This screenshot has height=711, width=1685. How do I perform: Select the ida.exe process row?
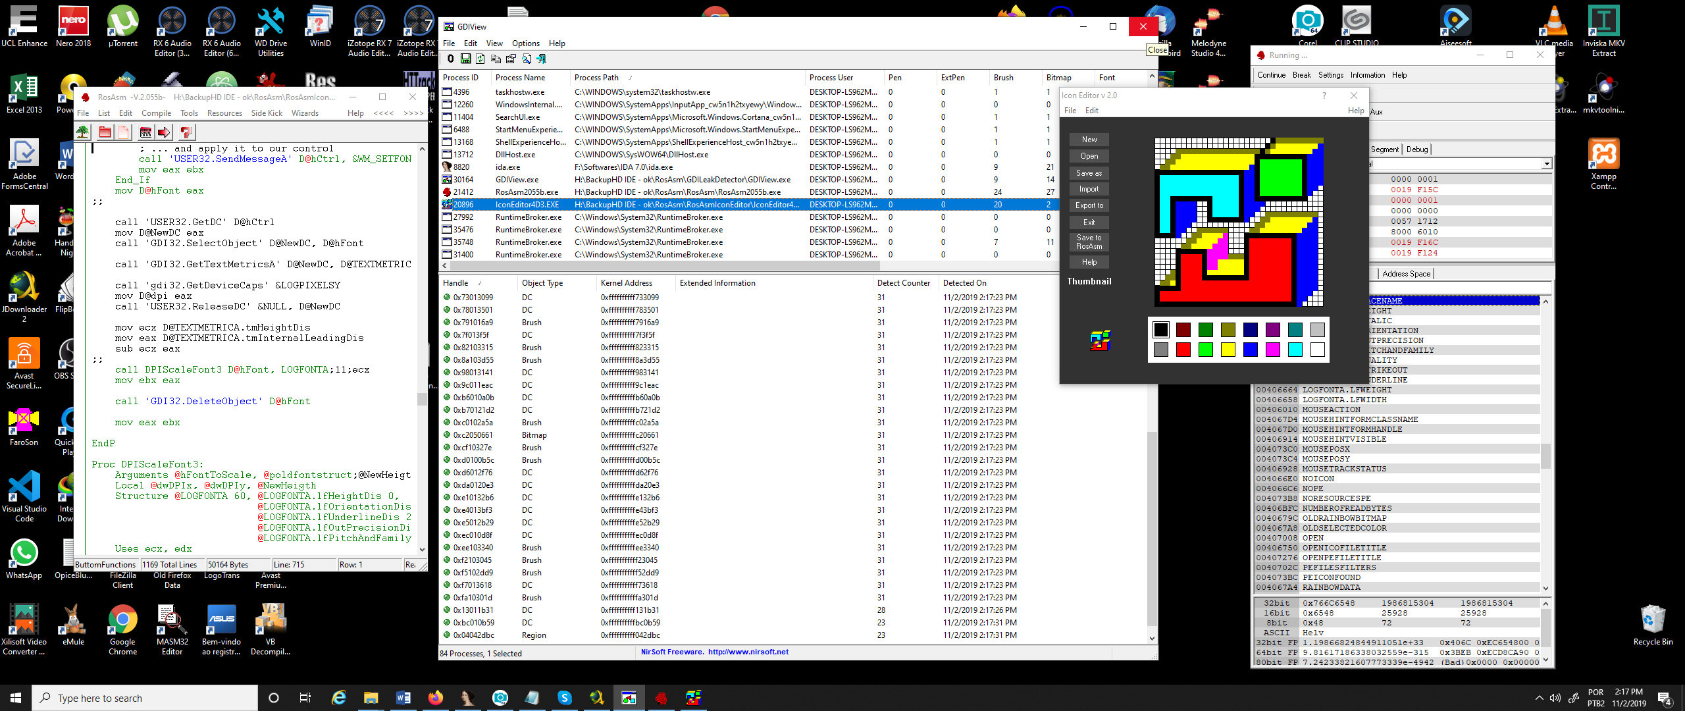[750, 167]
